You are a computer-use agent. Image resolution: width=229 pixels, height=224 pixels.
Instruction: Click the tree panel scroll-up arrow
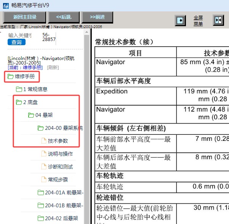pos(87,32)
